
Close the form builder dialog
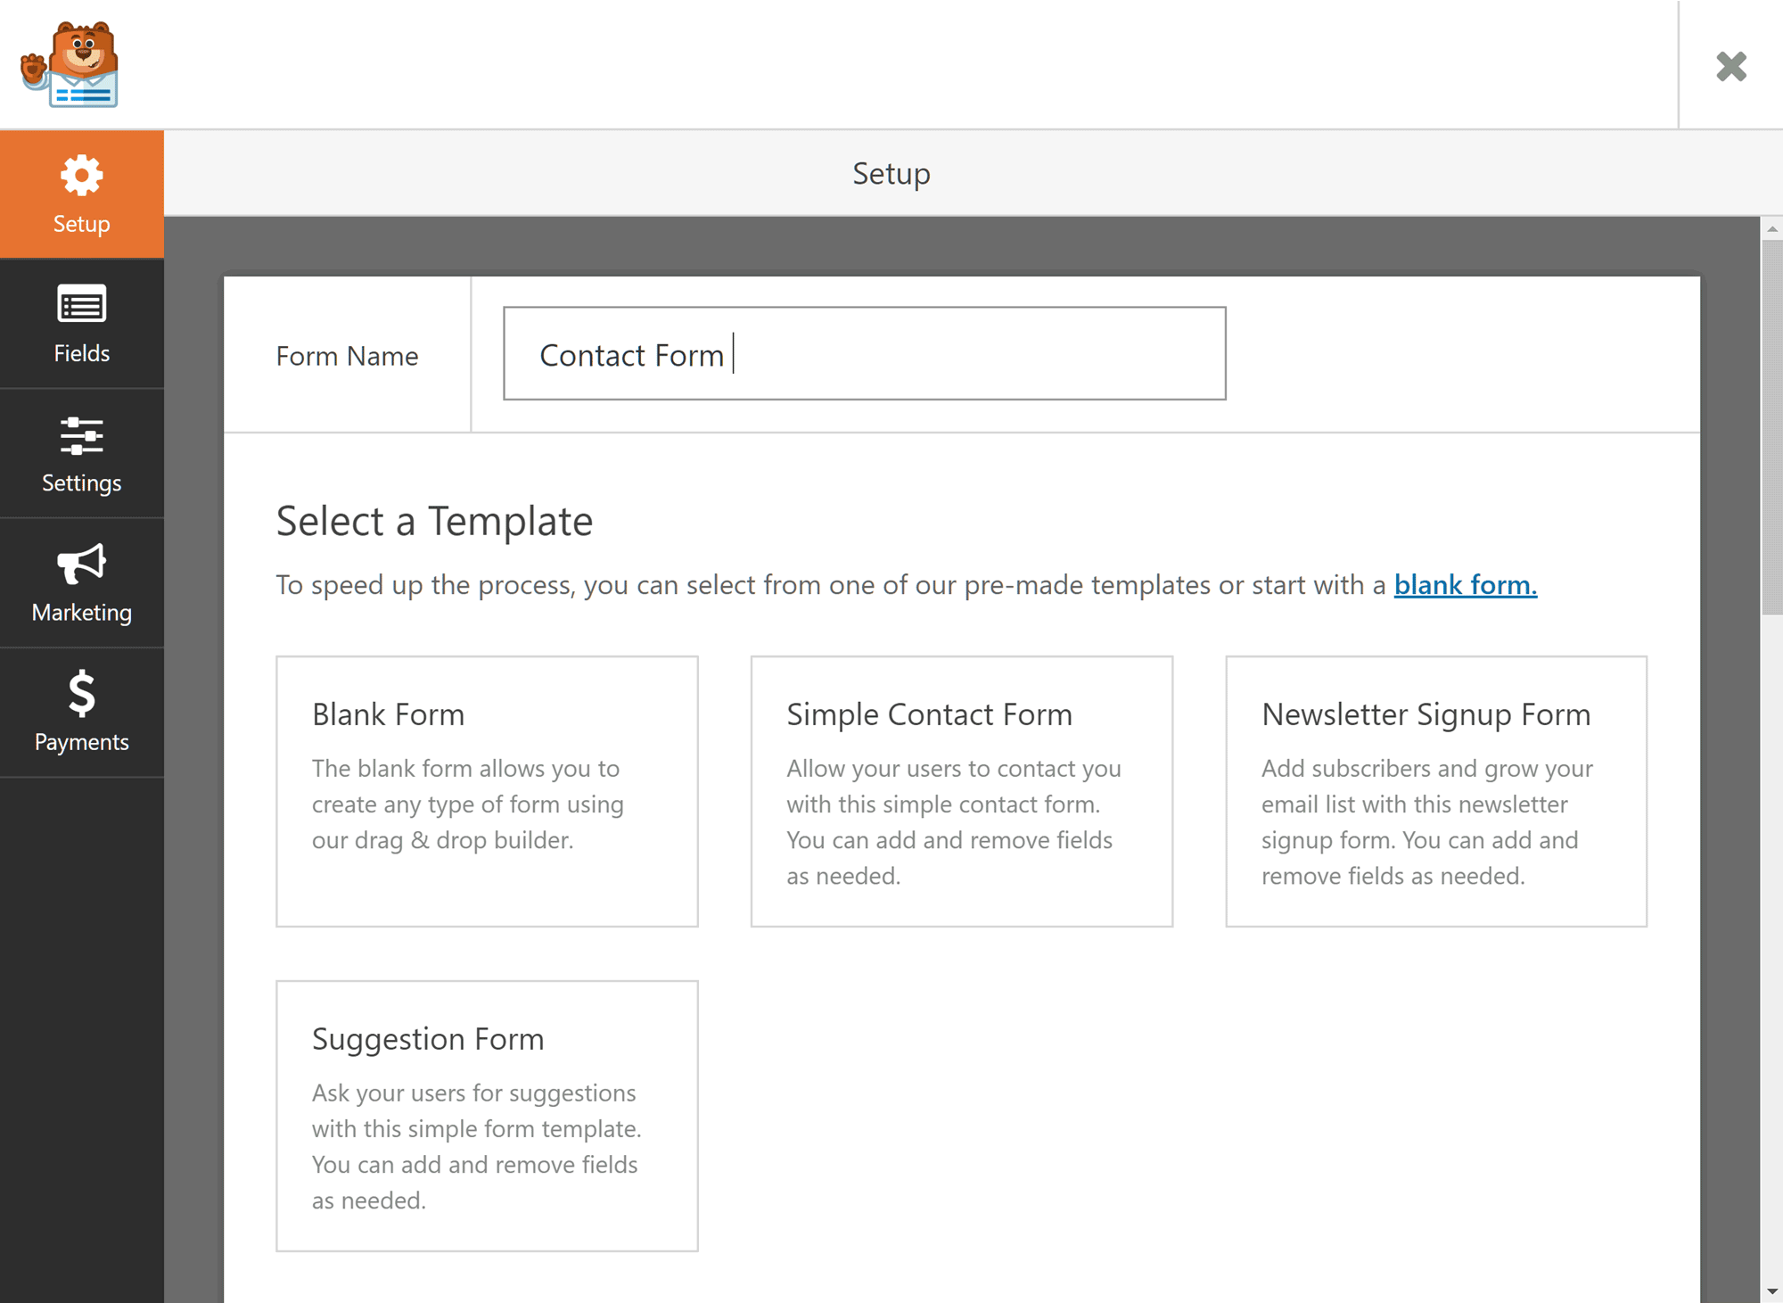coord(1733,63)
